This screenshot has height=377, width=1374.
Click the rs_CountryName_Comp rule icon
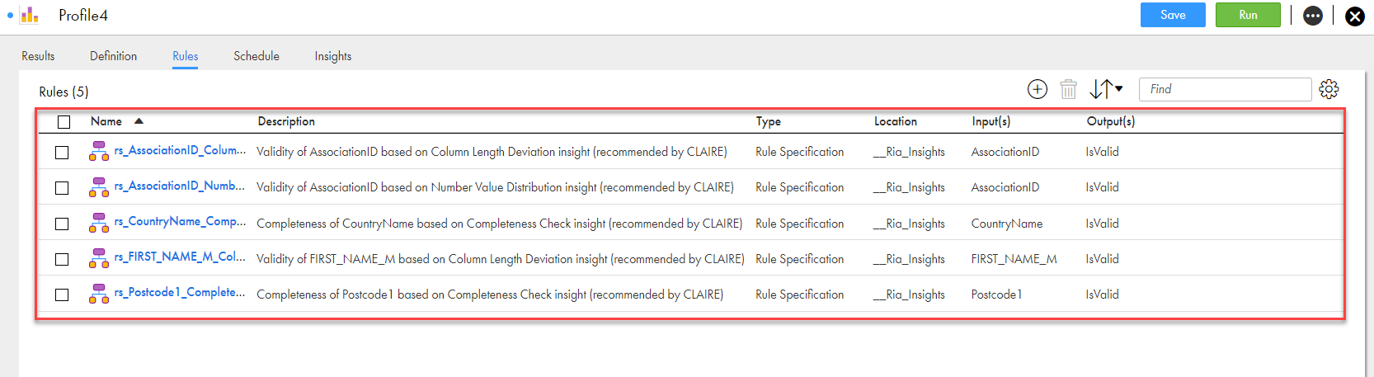click(x=99, y=223)
